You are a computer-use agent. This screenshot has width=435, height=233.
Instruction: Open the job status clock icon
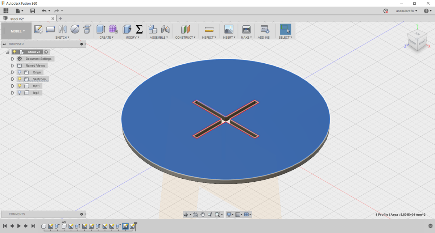(x=386, y=11)
